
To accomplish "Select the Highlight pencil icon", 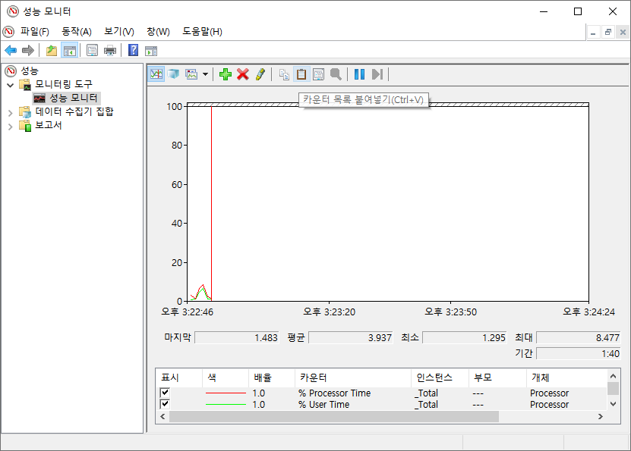I will (260, 74).
